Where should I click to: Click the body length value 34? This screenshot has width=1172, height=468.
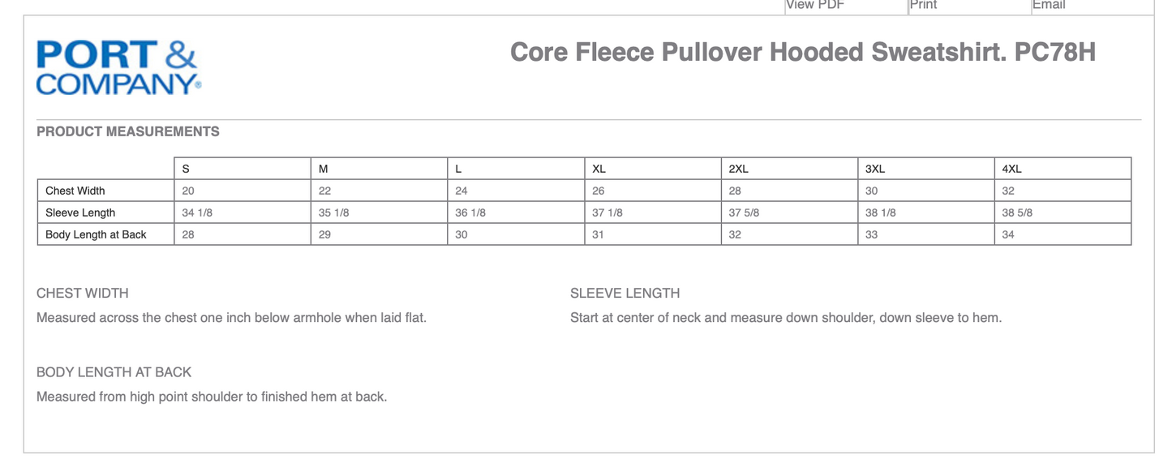pos(1008,234)
